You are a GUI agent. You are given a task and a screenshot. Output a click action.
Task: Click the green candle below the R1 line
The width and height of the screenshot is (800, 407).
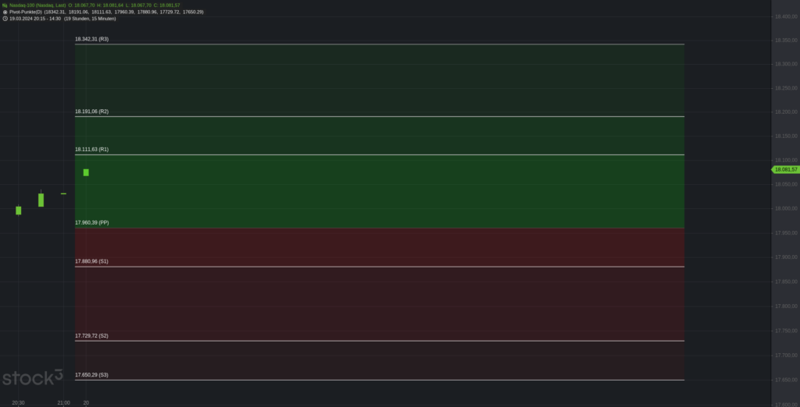coord(86,172)
